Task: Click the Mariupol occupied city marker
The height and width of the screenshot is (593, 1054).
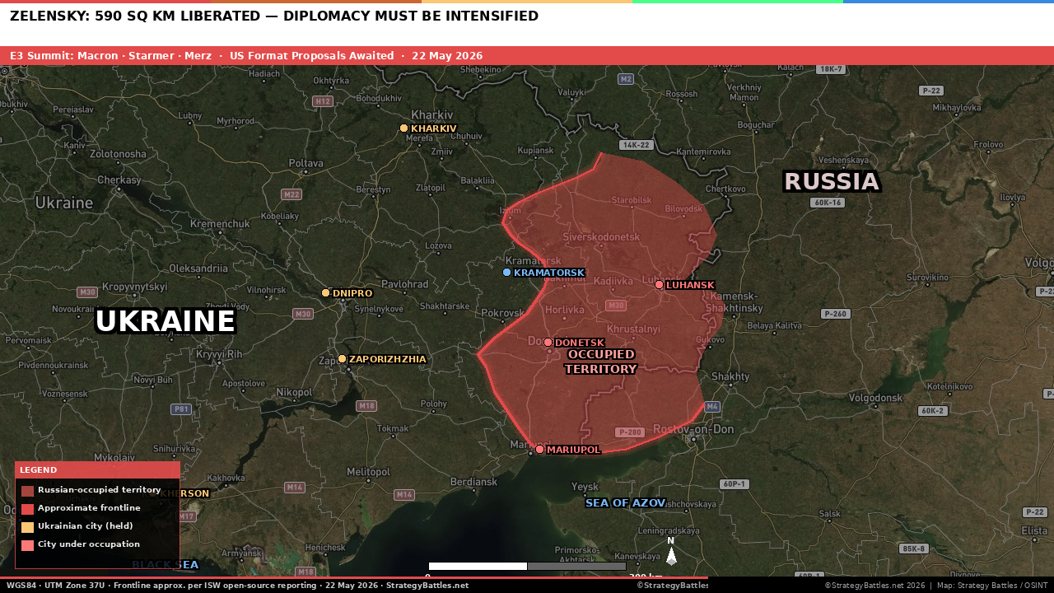Action: pos(539,450)
